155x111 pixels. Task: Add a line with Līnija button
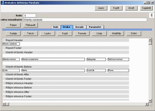tap(99, 33)
